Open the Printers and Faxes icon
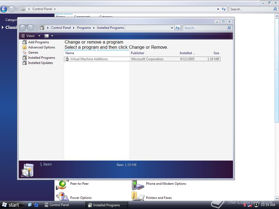This screenshot has height=209, width=279. [x=138, y=196]
